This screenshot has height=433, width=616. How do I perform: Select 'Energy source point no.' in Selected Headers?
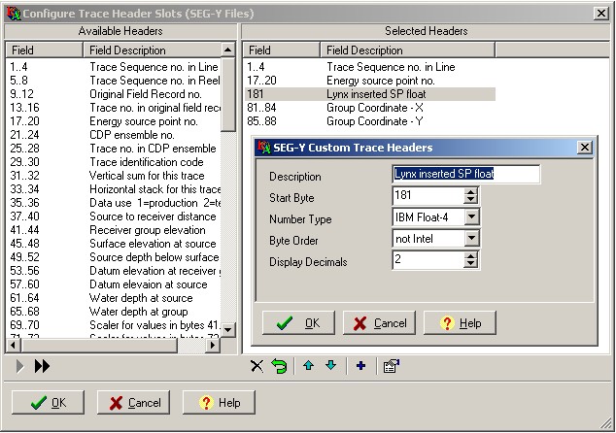pos(369,81)
